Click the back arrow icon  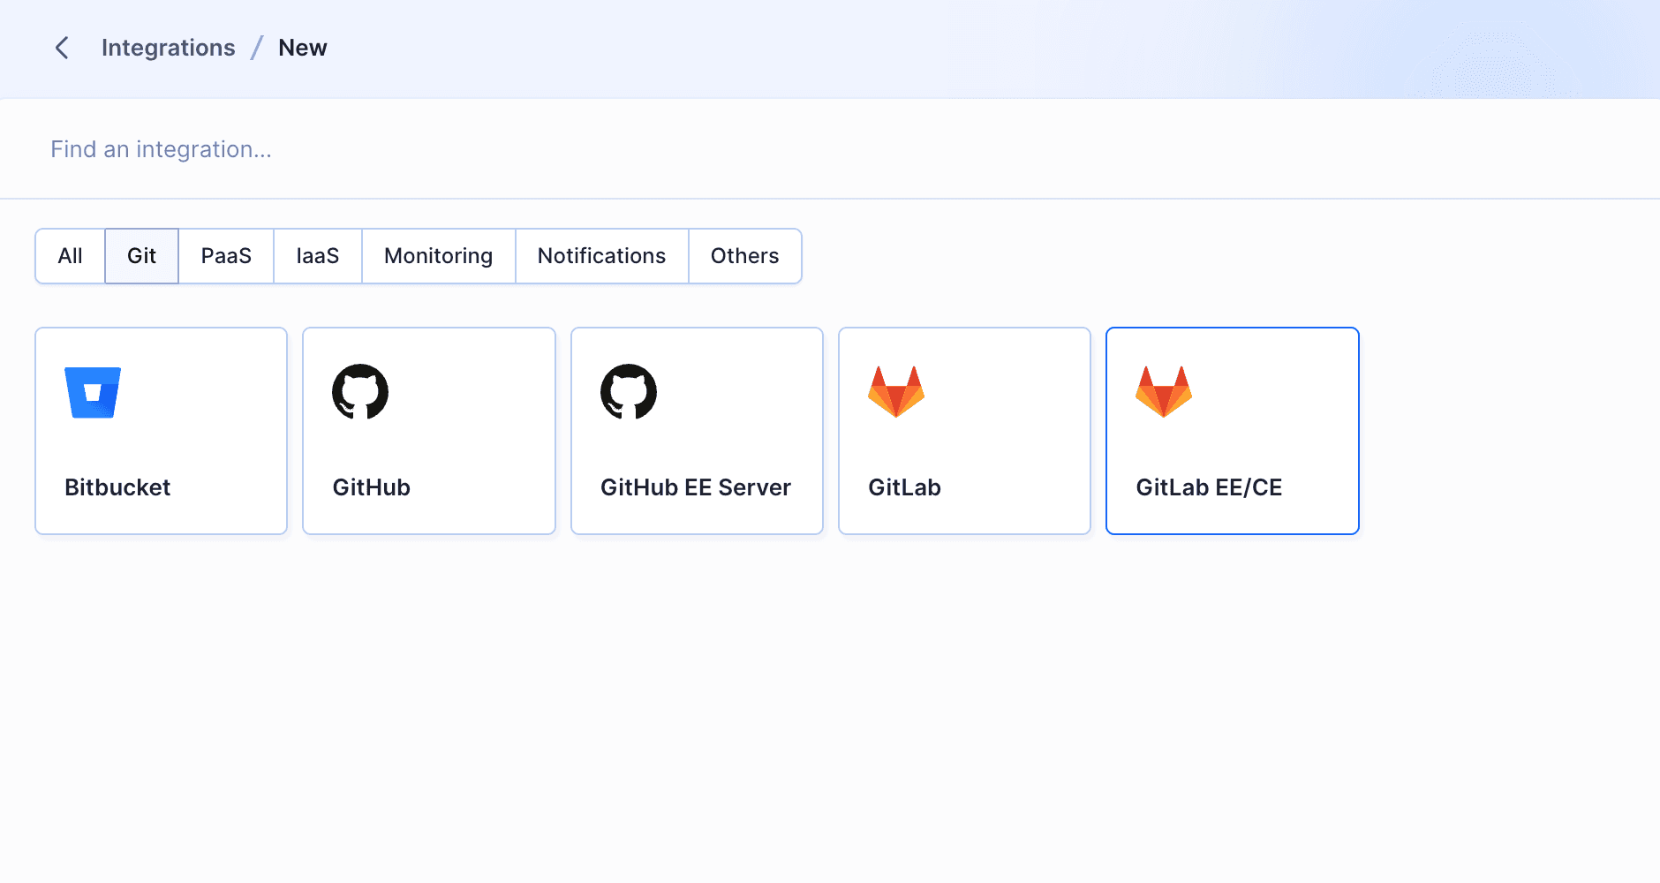(x=62, y=48)
